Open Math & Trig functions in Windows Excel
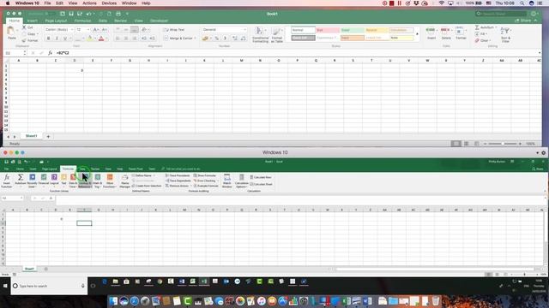Image resolution: width=549 pixels, height=308 pixels. [x=97, y=181]
